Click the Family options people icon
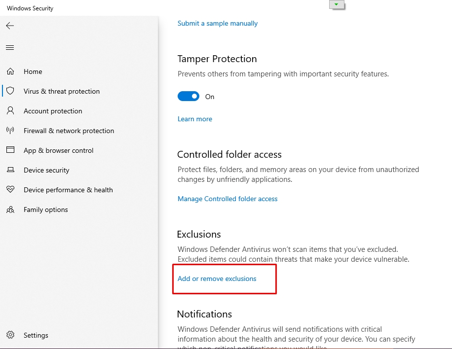The image size is (452, 349). coord(10,209)
